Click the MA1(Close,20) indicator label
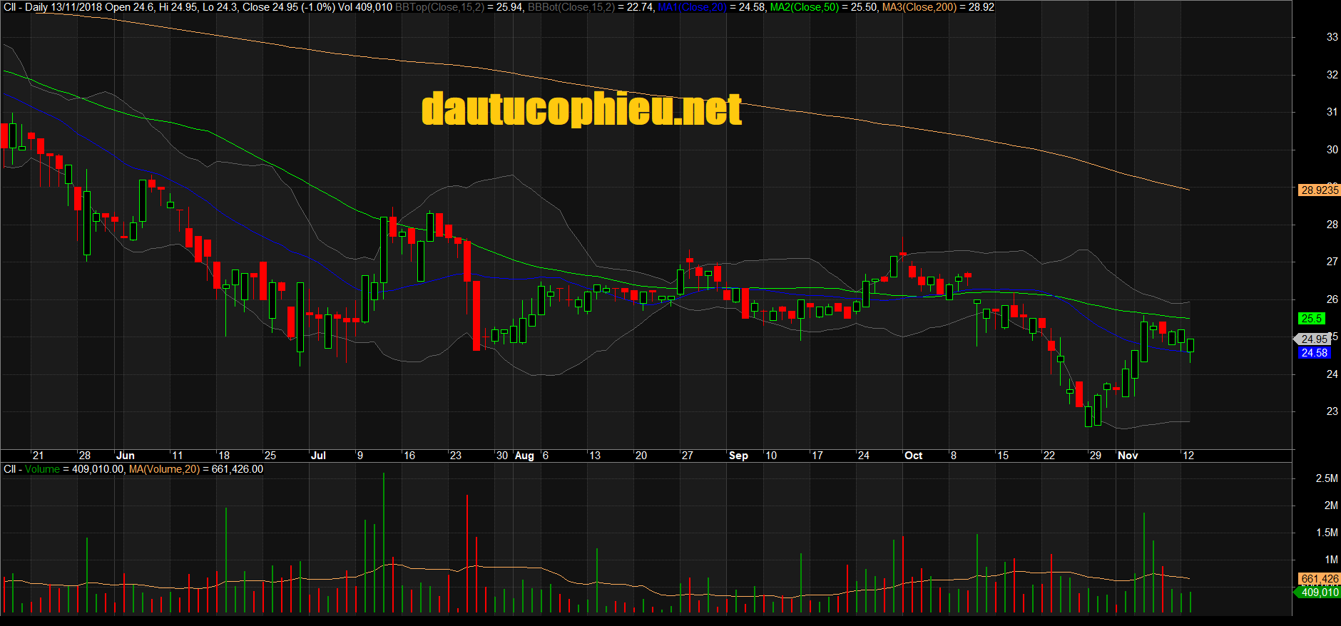Image resolution: width=1341 pixels, height=626 pixels. 692,7
